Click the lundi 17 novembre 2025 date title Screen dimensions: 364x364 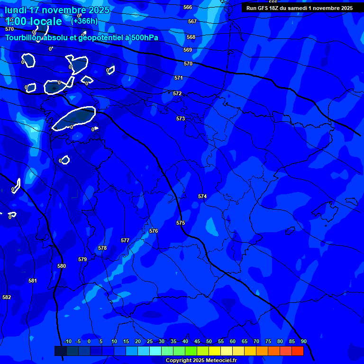click(x=57, y=10)
